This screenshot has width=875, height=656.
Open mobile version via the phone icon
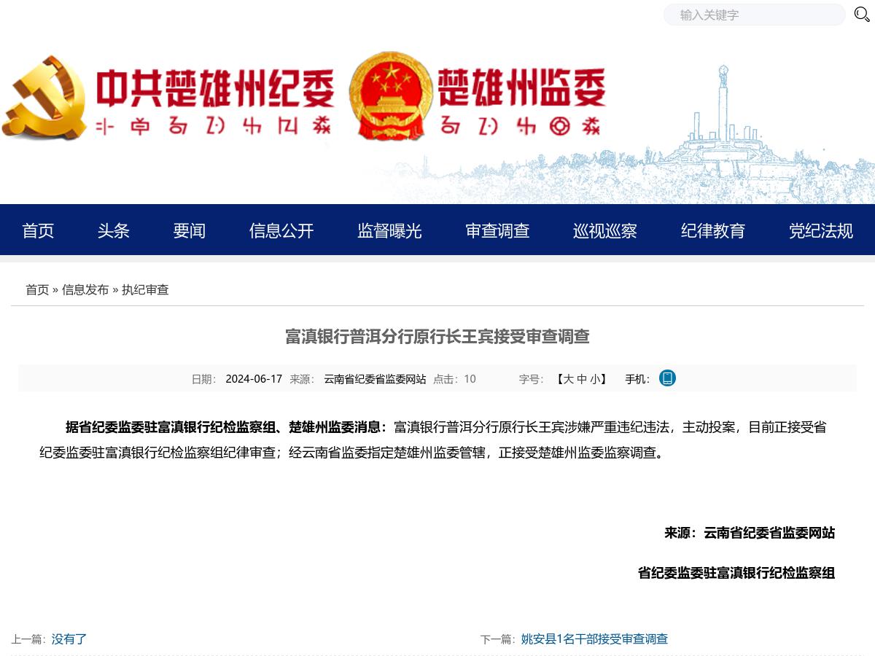pos(666,378)
